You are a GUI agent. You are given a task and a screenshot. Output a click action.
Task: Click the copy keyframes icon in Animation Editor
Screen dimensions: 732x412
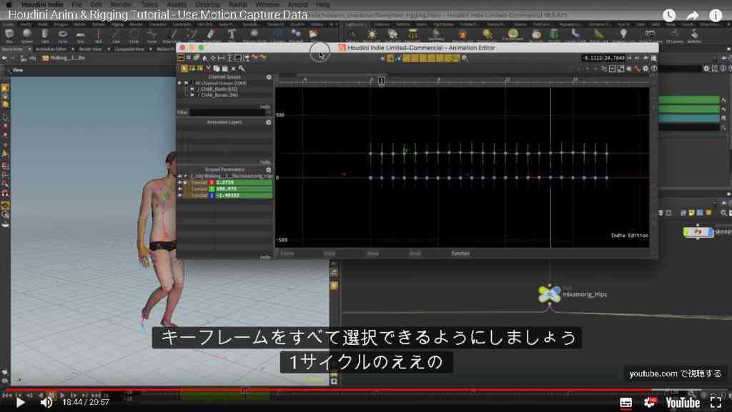pos(217,69)
